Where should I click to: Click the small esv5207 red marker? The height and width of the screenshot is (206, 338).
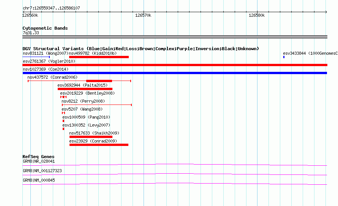tap(63, 113)
